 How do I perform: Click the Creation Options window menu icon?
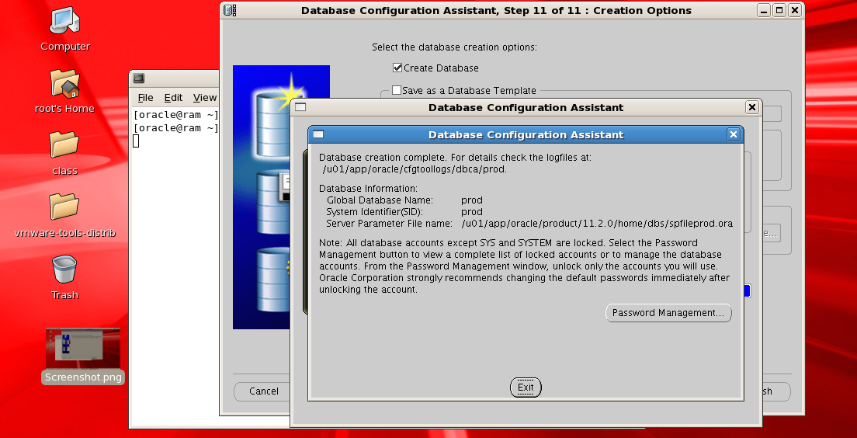pyautogui.click(x=230, y=10)
